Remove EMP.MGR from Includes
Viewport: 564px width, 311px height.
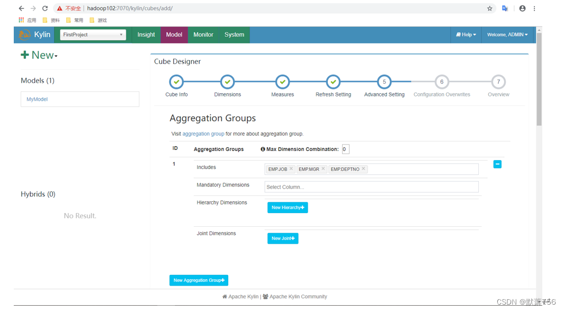(323, 168)
